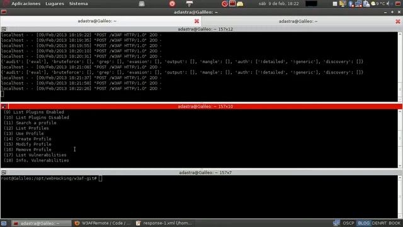Switch to adastra@Galileo taskbar window

[42, 223]
